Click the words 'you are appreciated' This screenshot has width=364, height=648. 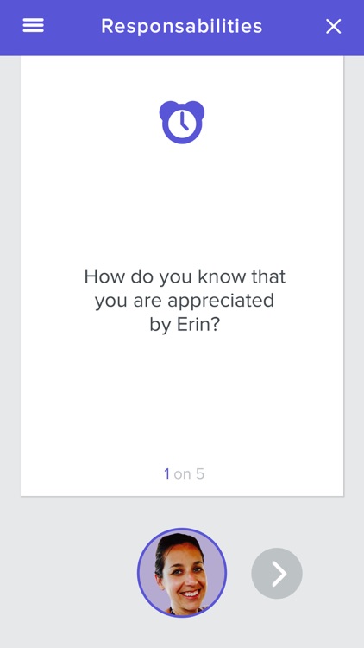185,301
